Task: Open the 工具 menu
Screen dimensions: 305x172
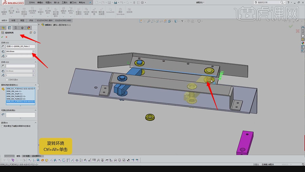Action: pos(64,2)
